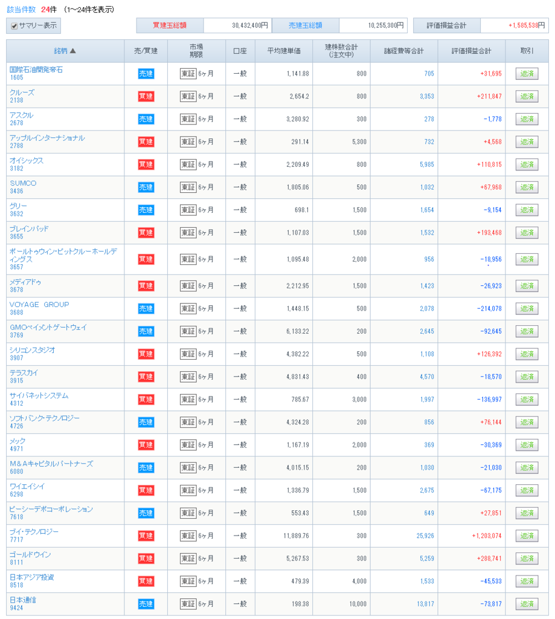555x619 pixels.
Task: Open SUMCO stock link
Action: 23,184
